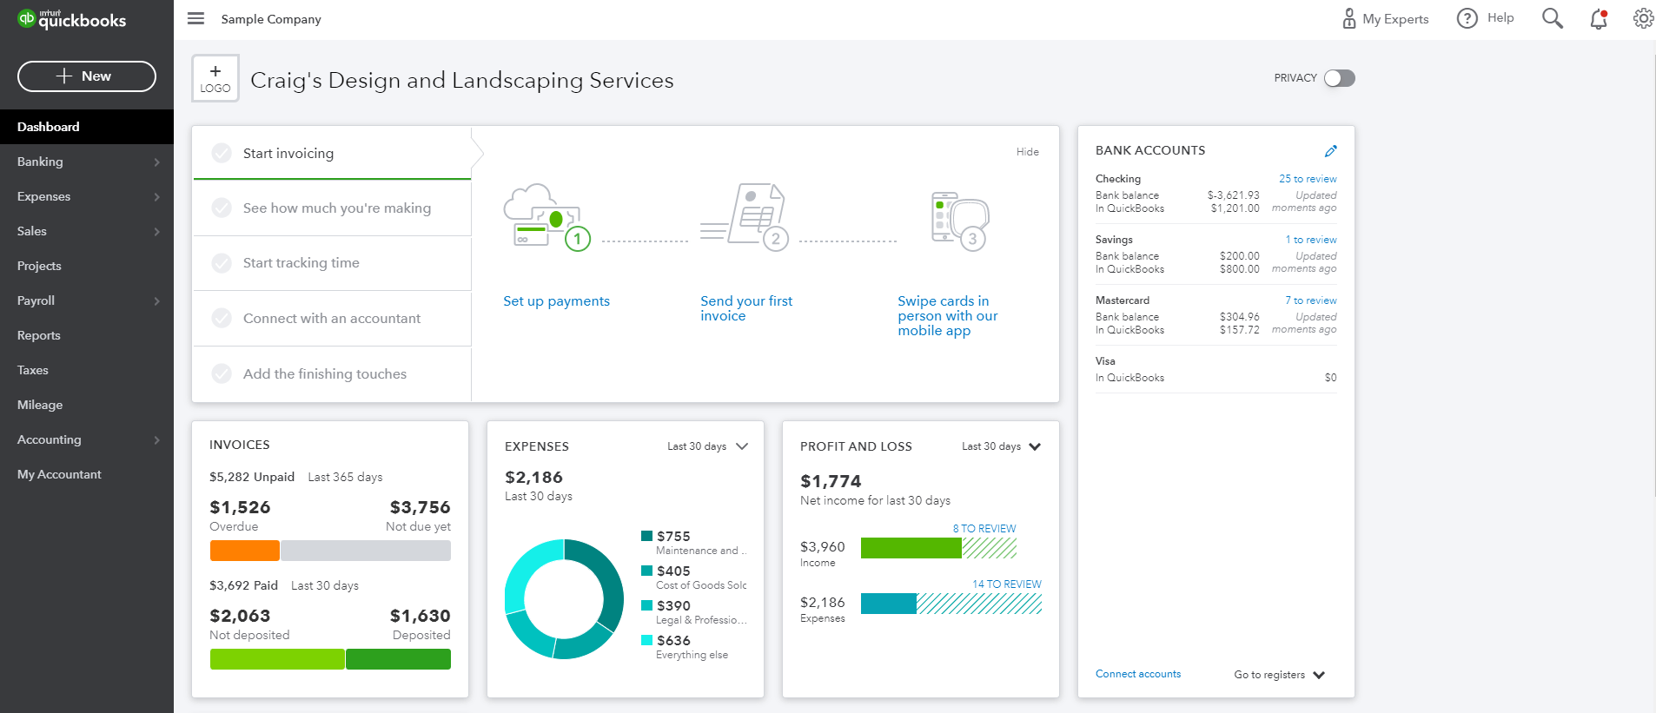This screenshot has width=1656, height=713.
Task: Click the invoice step 2 illustration
Action: click(x=745, y=216)
